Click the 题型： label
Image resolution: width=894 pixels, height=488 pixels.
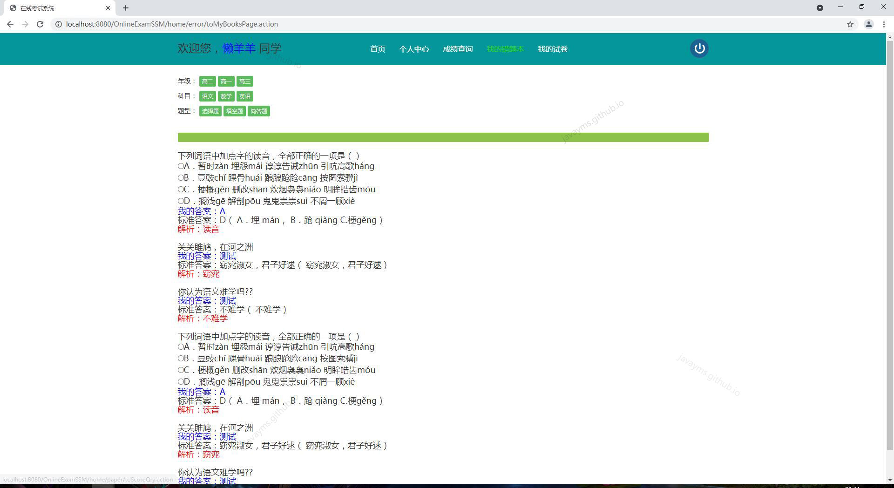pyautogui.click(x=187, y=111)
